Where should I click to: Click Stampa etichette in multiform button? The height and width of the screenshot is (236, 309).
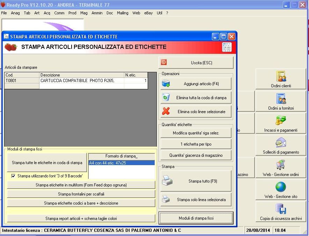[x=81, y=185]
